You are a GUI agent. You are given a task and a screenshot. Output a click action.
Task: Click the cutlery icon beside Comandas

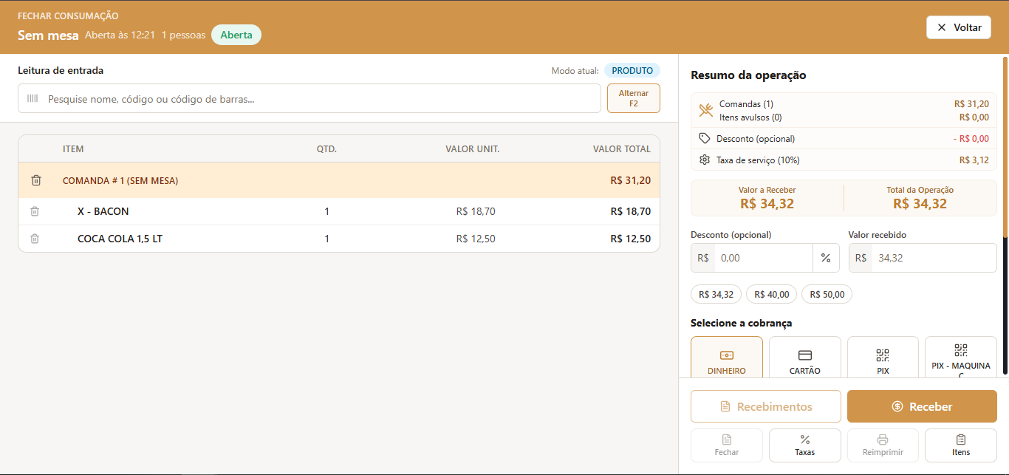706,110
